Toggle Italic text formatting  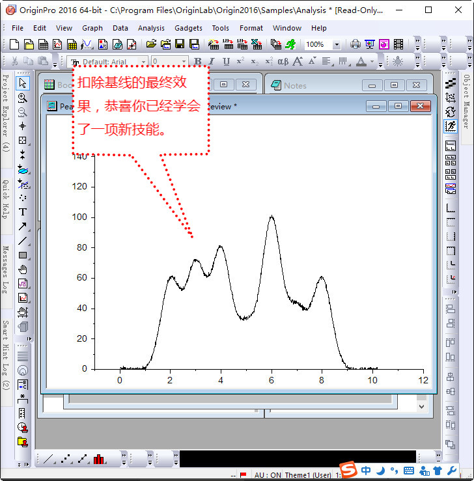212,62
